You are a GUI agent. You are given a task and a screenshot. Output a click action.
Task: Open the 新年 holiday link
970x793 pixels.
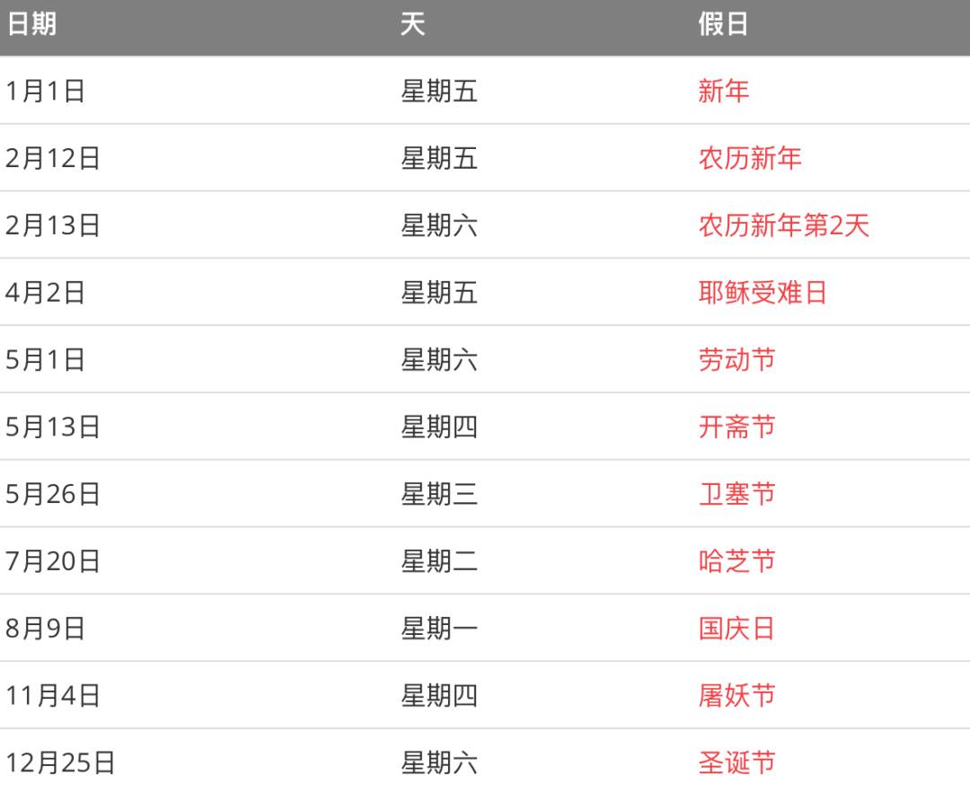[723, 91]
